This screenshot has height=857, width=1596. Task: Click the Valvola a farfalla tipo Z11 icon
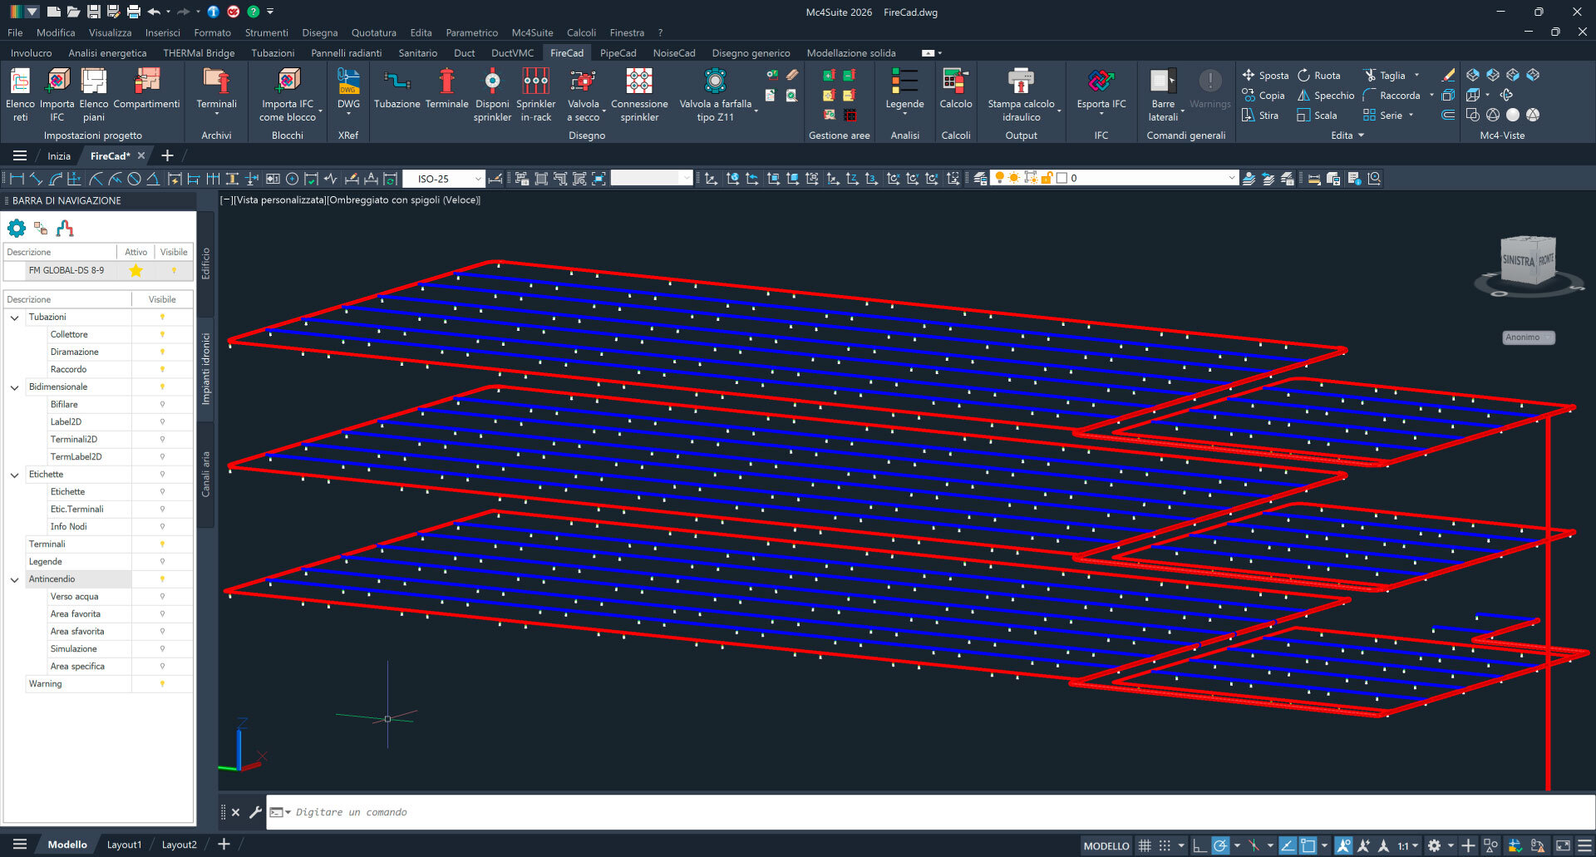click(x=715, y=81)
